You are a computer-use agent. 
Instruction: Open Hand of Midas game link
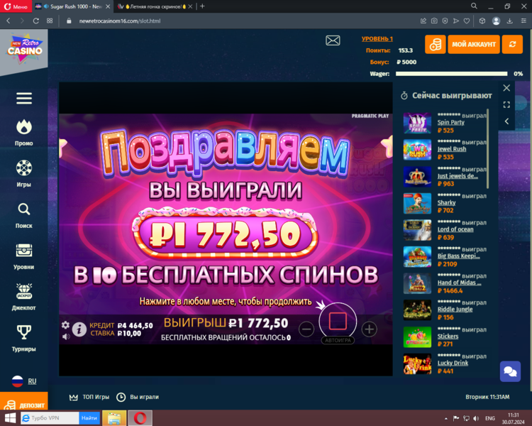click(x=459, y=283)
